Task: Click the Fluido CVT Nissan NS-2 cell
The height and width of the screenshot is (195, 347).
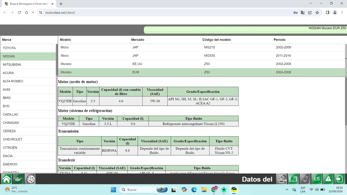Action: click(224, 151)
